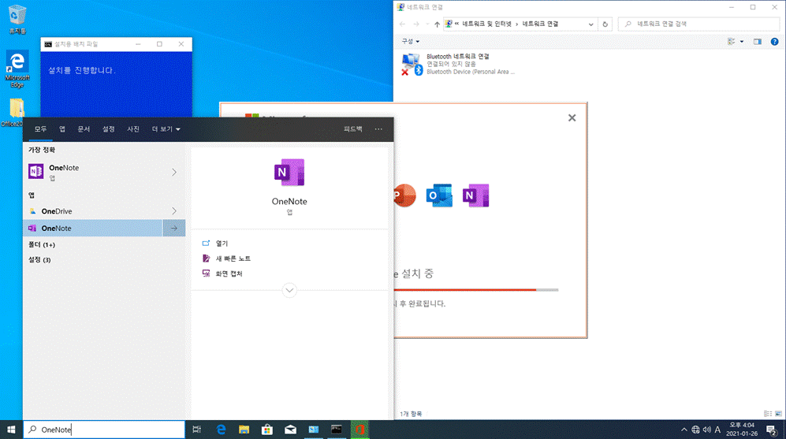Expand the OneDrive result arrow
The image size is (786, 439).
coord(174,211)
